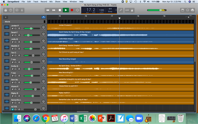Open the Note Pad icon
Screen dimensions: 198x124
[x=182, y=10]
